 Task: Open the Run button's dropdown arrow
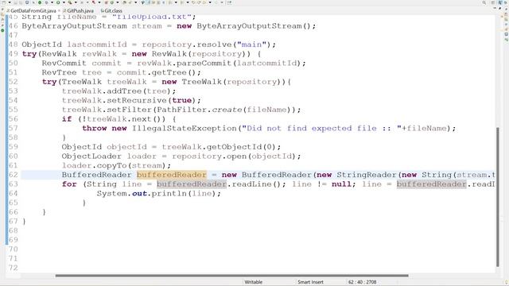click(x=64, y=2)
